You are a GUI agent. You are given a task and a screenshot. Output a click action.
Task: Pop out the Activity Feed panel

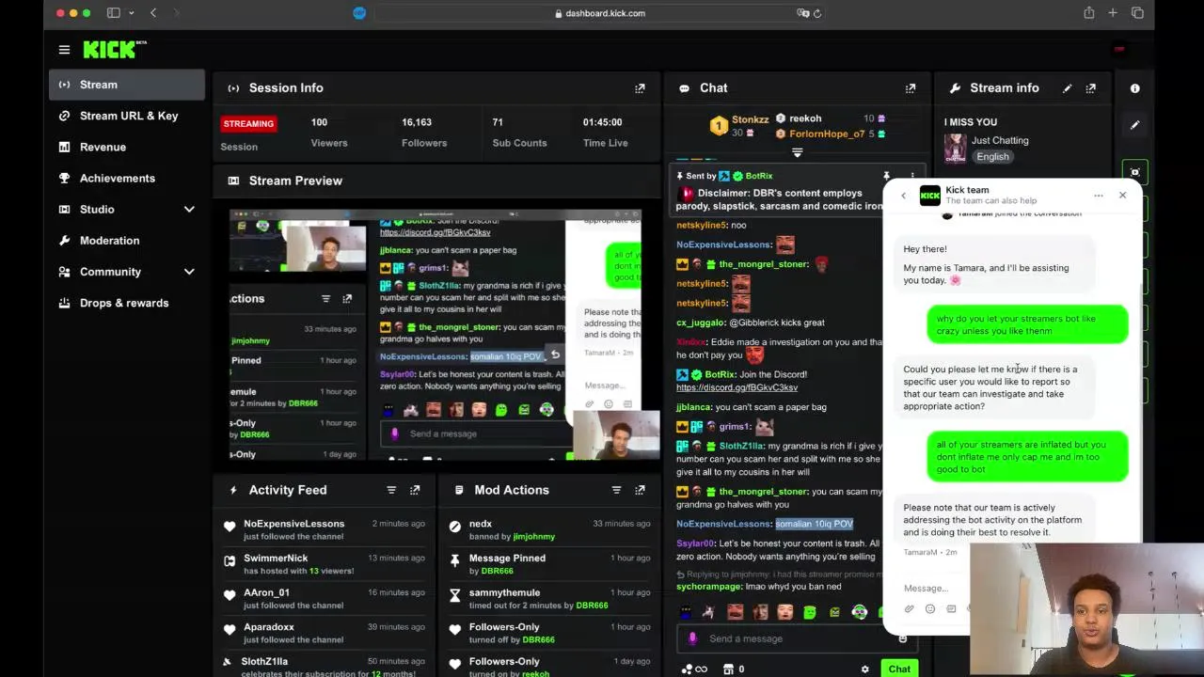415,490
